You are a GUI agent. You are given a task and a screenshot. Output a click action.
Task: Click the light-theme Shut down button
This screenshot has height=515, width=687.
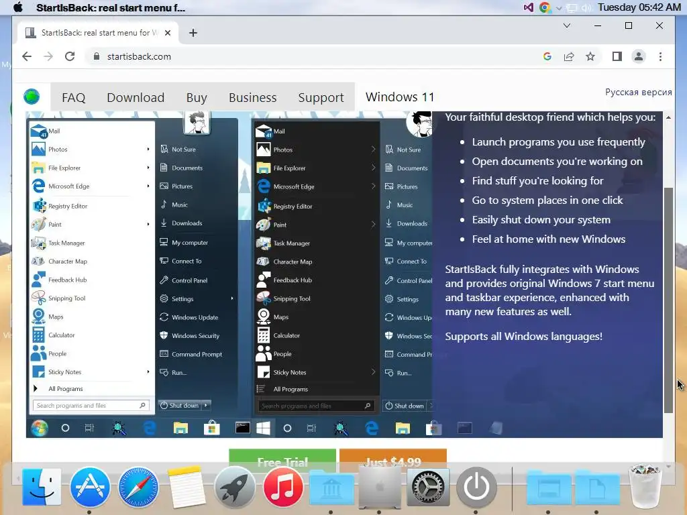coord(180,406)
